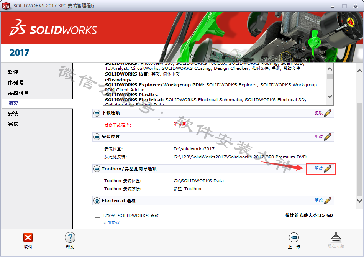Click 更改 link for 安装位置
364x257 pixels.
click(319, 137)
